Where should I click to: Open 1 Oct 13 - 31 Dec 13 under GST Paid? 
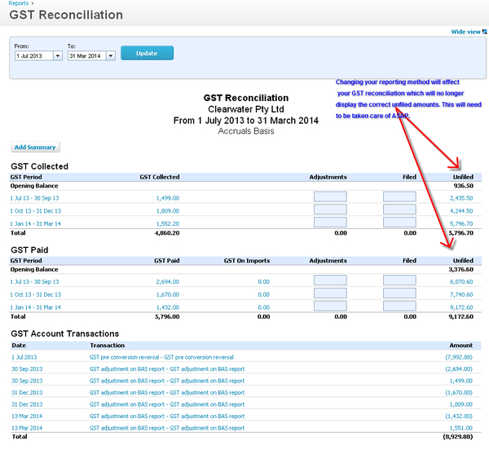point(34,294)
